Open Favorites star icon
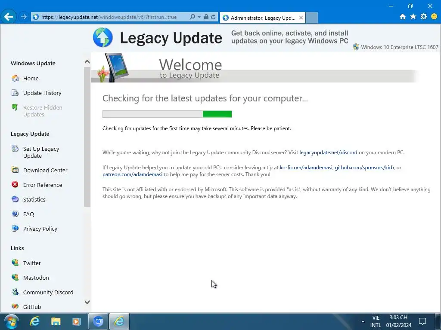The height and width of the screenshot is (330, 441). [413, 17]
